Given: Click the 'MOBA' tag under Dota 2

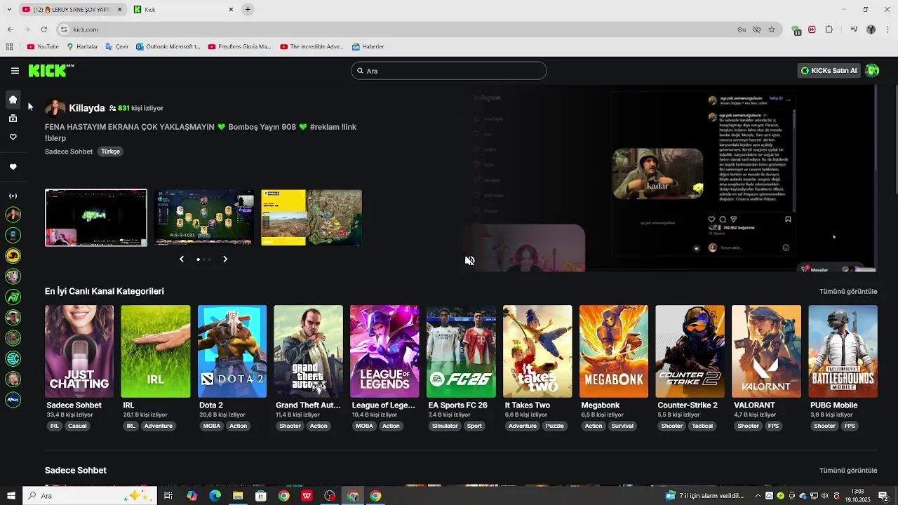Looking at the screenshot, I should pyautogui.click(x=211, y=426).
